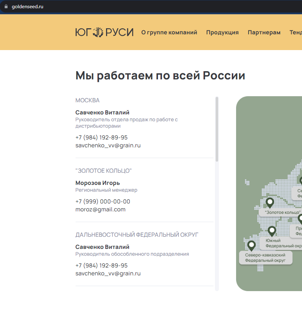
Task: Select the Северо-кавказский Федеральный округ map label
Action: 266,258
